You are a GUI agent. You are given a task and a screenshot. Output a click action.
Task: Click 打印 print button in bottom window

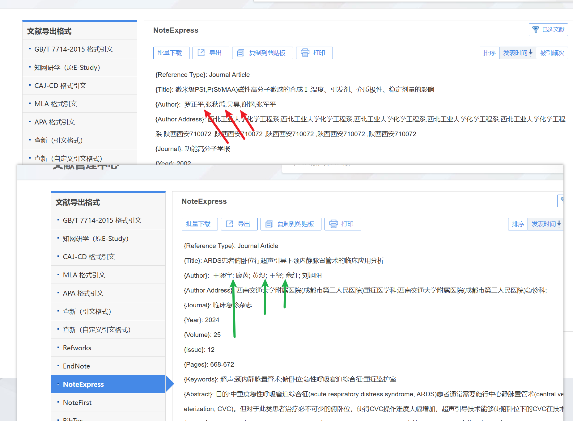point(343,224)
